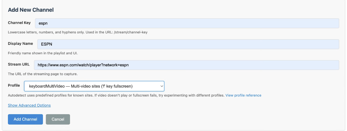347x131 pixels.
Task: Click the espn.com URL text in Stream URL
Action: click(83, 65)
